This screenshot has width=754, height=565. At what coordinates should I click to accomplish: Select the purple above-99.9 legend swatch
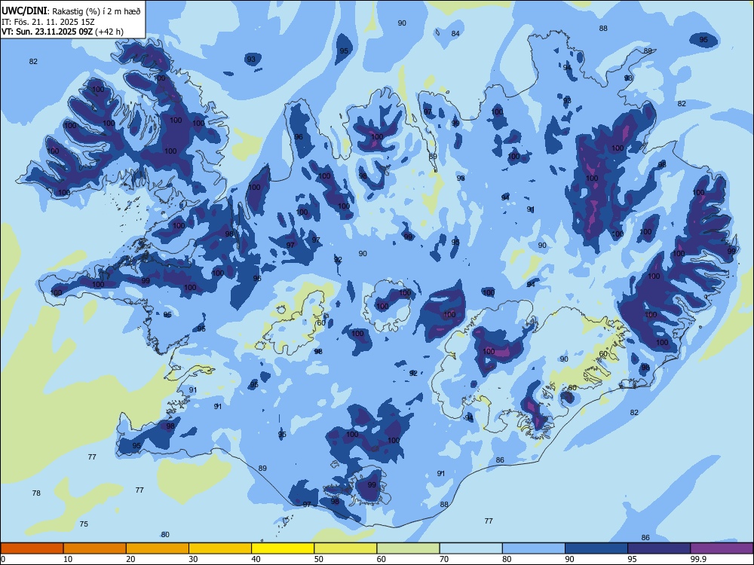click(x=722, y=548)
